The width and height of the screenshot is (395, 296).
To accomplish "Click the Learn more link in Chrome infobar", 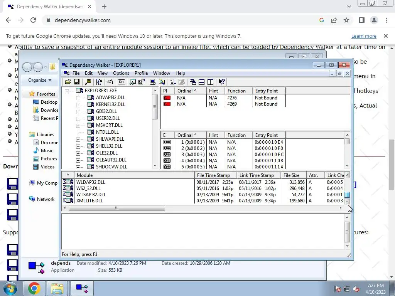I will click(364, 36).
